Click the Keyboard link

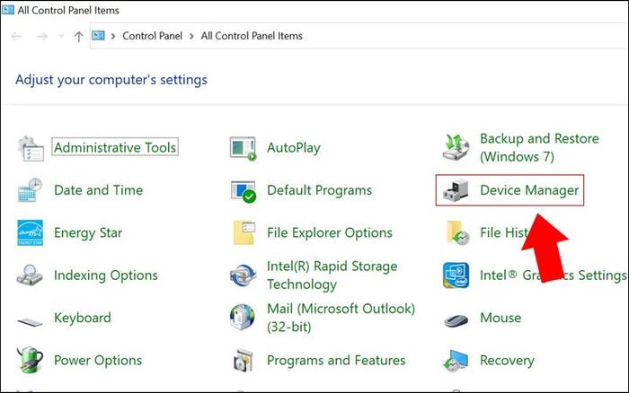83,318
